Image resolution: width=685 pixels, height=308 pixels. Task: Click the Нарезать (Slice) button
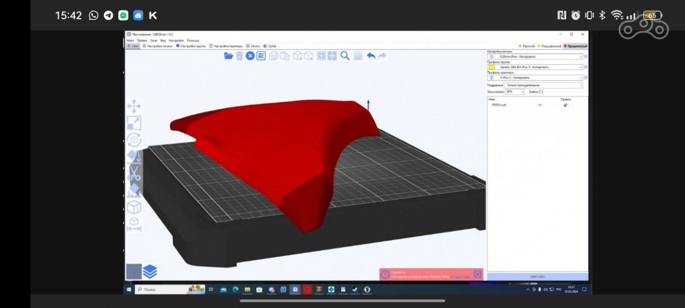pos(538,277)
